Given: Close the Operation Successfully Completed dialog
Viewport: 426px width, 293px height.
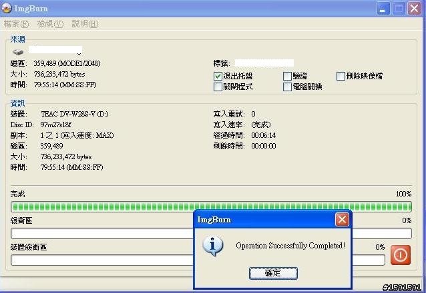Looking at the screenshot, I should point(342,220).
